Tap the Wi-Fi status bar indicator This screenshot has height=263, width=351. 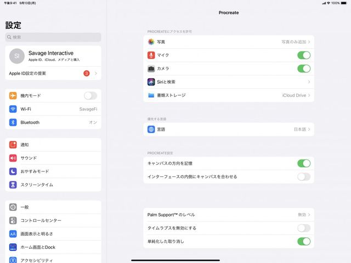point(329,3)
